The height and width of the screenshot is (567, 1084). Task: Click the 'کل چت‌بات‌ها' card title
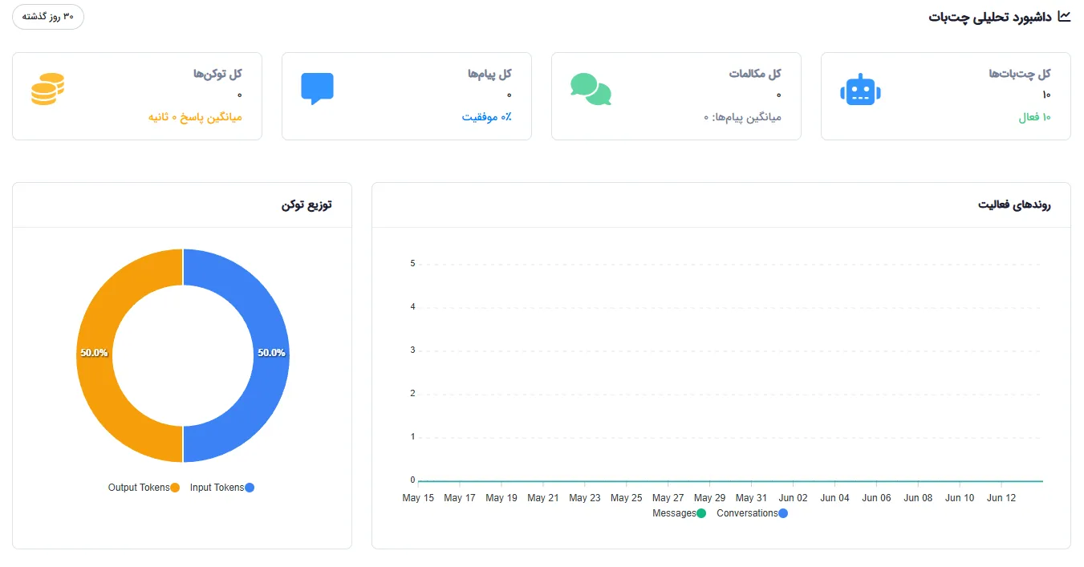(x=1020, y=74)
